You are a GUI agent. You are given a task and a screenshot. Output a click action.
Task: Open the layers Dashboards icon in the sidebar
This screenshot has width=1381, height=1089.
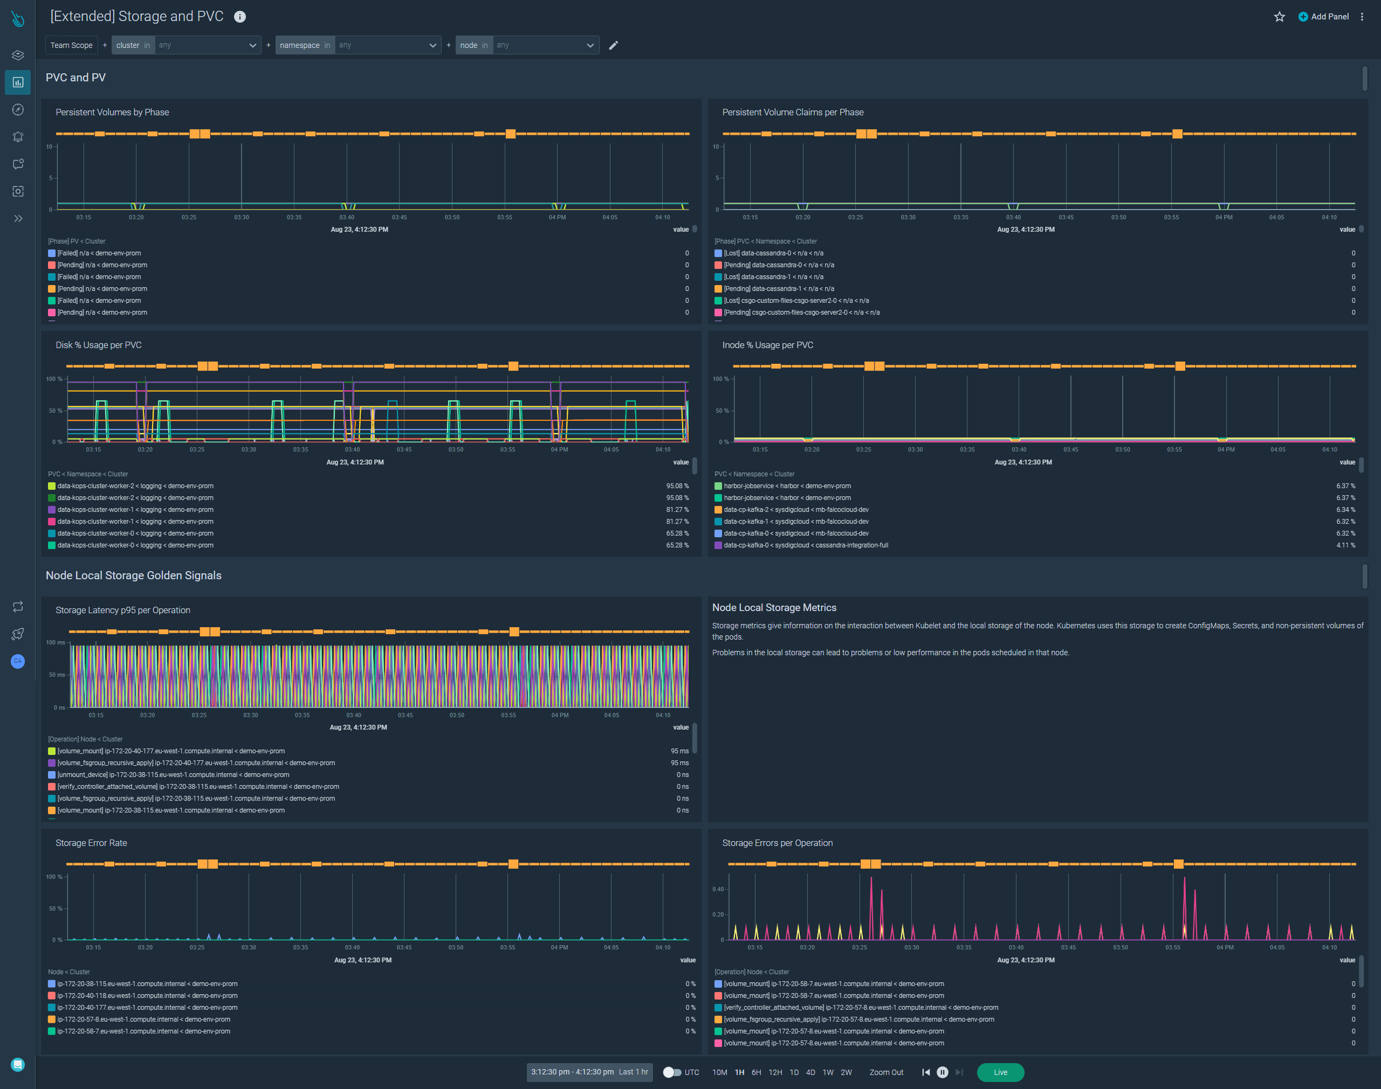click(17, 55)
